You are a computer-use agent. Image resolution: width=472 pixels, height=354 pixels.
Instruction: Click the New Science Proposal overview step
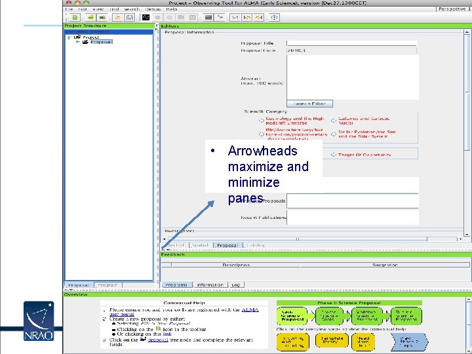point(292,316)
